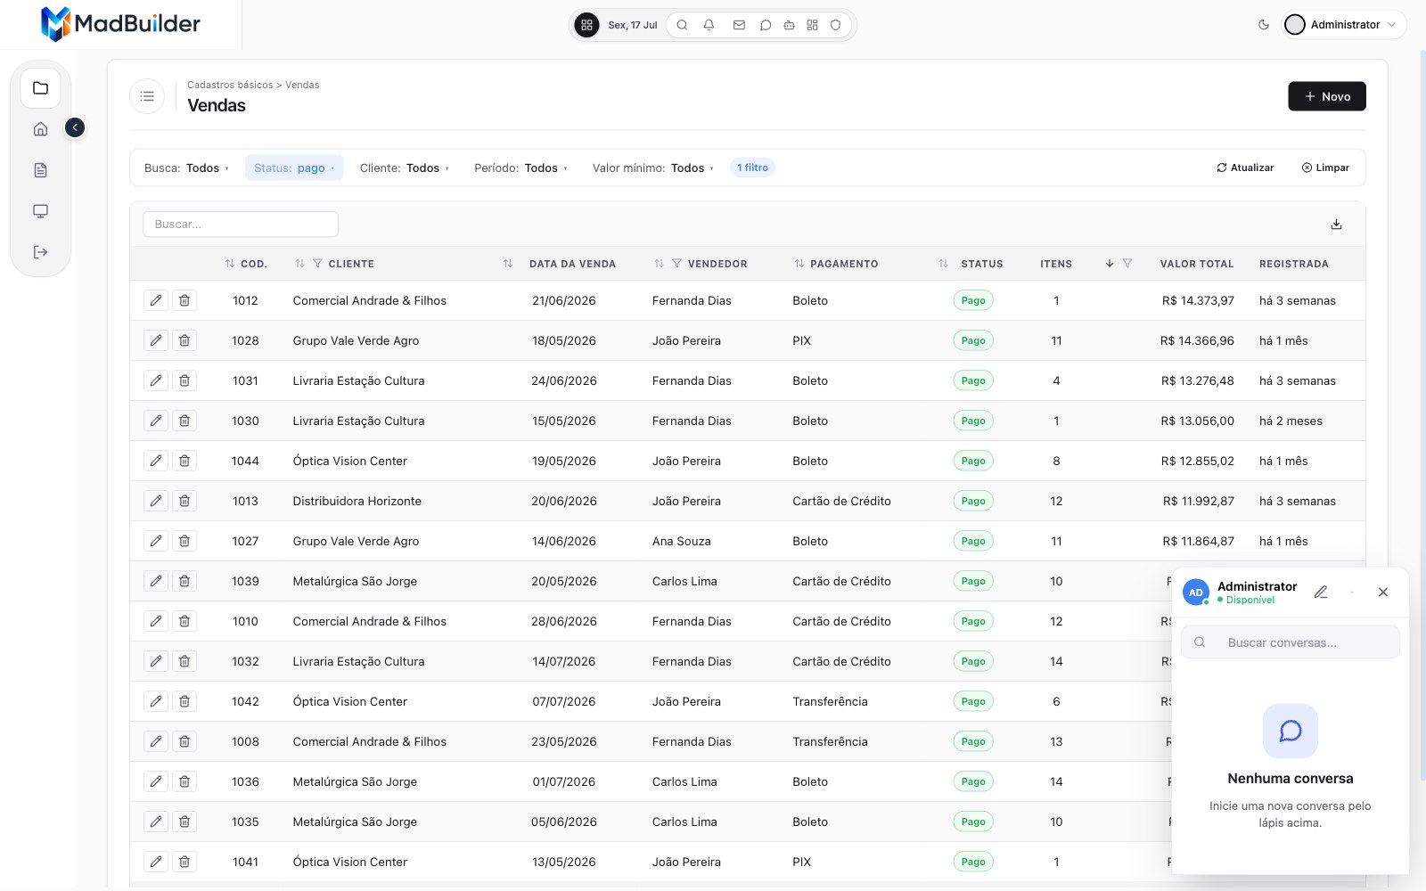Edit sale 1012 with pencil icon
Screen dimensions: 1426x891
pyautogui.click(x=156, y=300)
